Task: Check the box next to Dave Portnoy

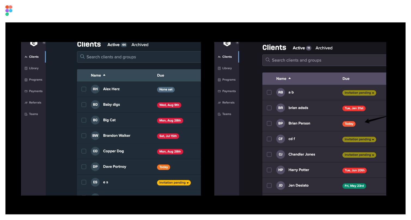Action: (84, 167)
